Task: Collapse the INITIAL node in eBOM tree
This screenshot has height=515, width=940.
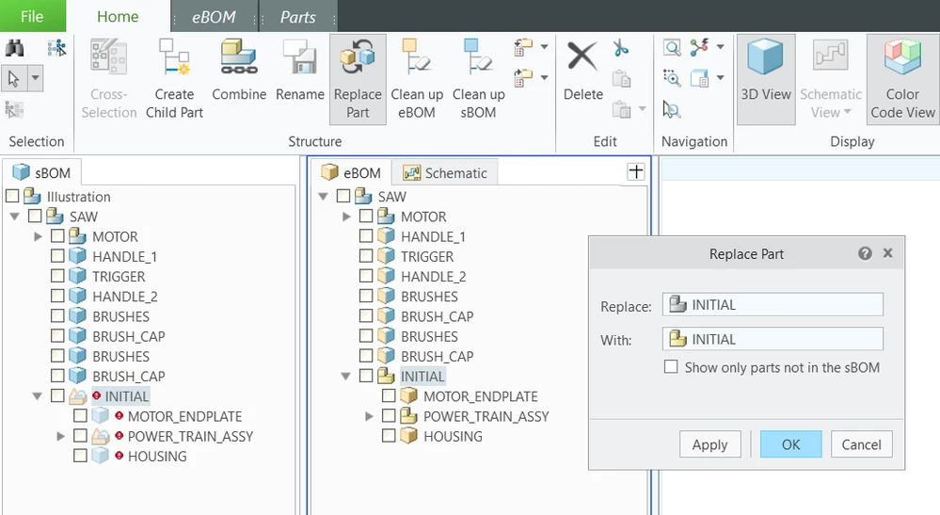Action: (346, 376)
